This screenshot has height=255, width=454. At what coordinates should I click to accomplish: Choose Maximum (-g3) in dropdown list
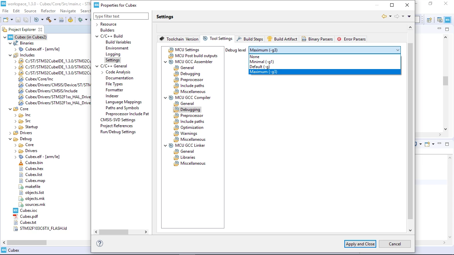(x=325, y=72)
